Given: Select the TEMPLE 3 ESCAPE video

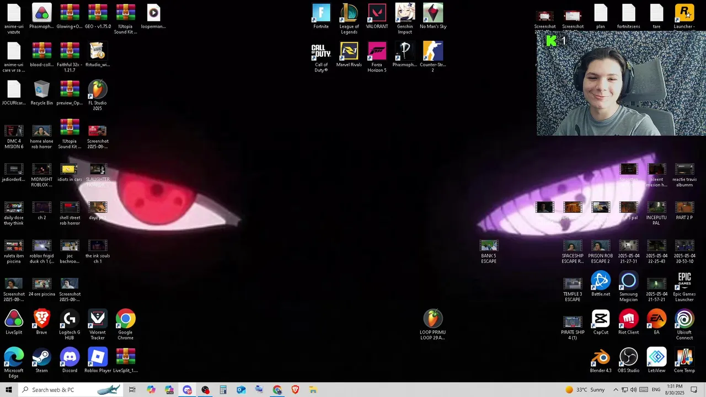Looking at the screenshot, I should pyautogui.click(x=573, y=289).
